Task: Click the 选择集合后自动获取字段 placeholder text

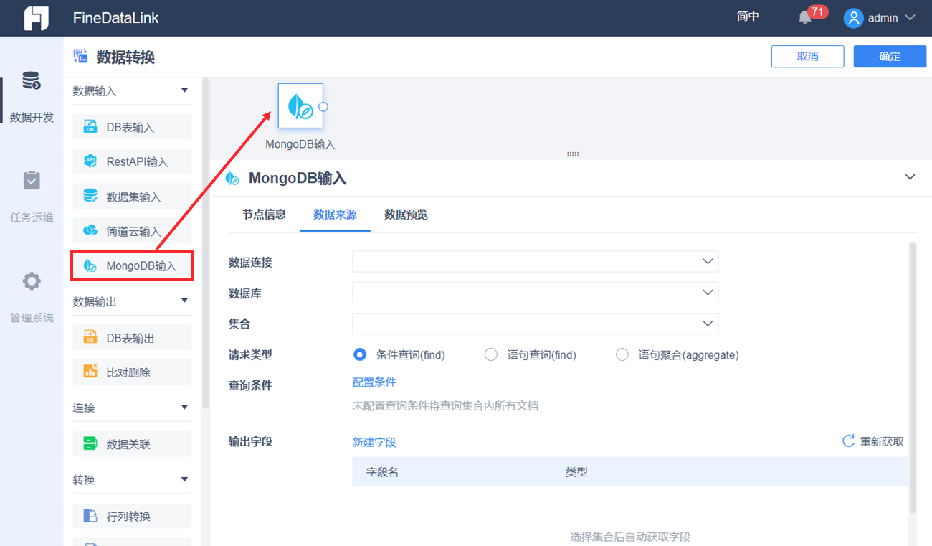Action: pyautogui.click(x=630, y=537)
